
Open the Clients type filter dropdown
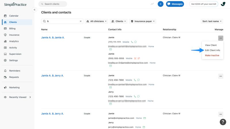coord(118,21)
